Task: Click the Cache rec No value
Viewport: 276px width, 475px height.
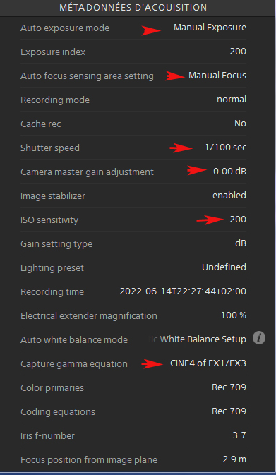Action: pyautogui.click(x=240, y=124)
